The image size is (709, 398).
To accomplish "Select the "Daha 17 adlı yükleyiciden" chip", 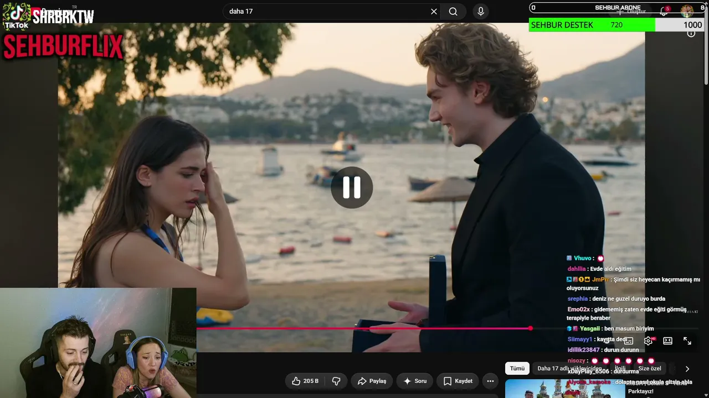I will click(x=569, y=369).
